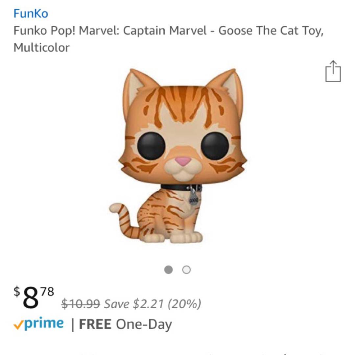Tap the share icon beside the product image
The image size is (355, 355).
click(333, 71)
